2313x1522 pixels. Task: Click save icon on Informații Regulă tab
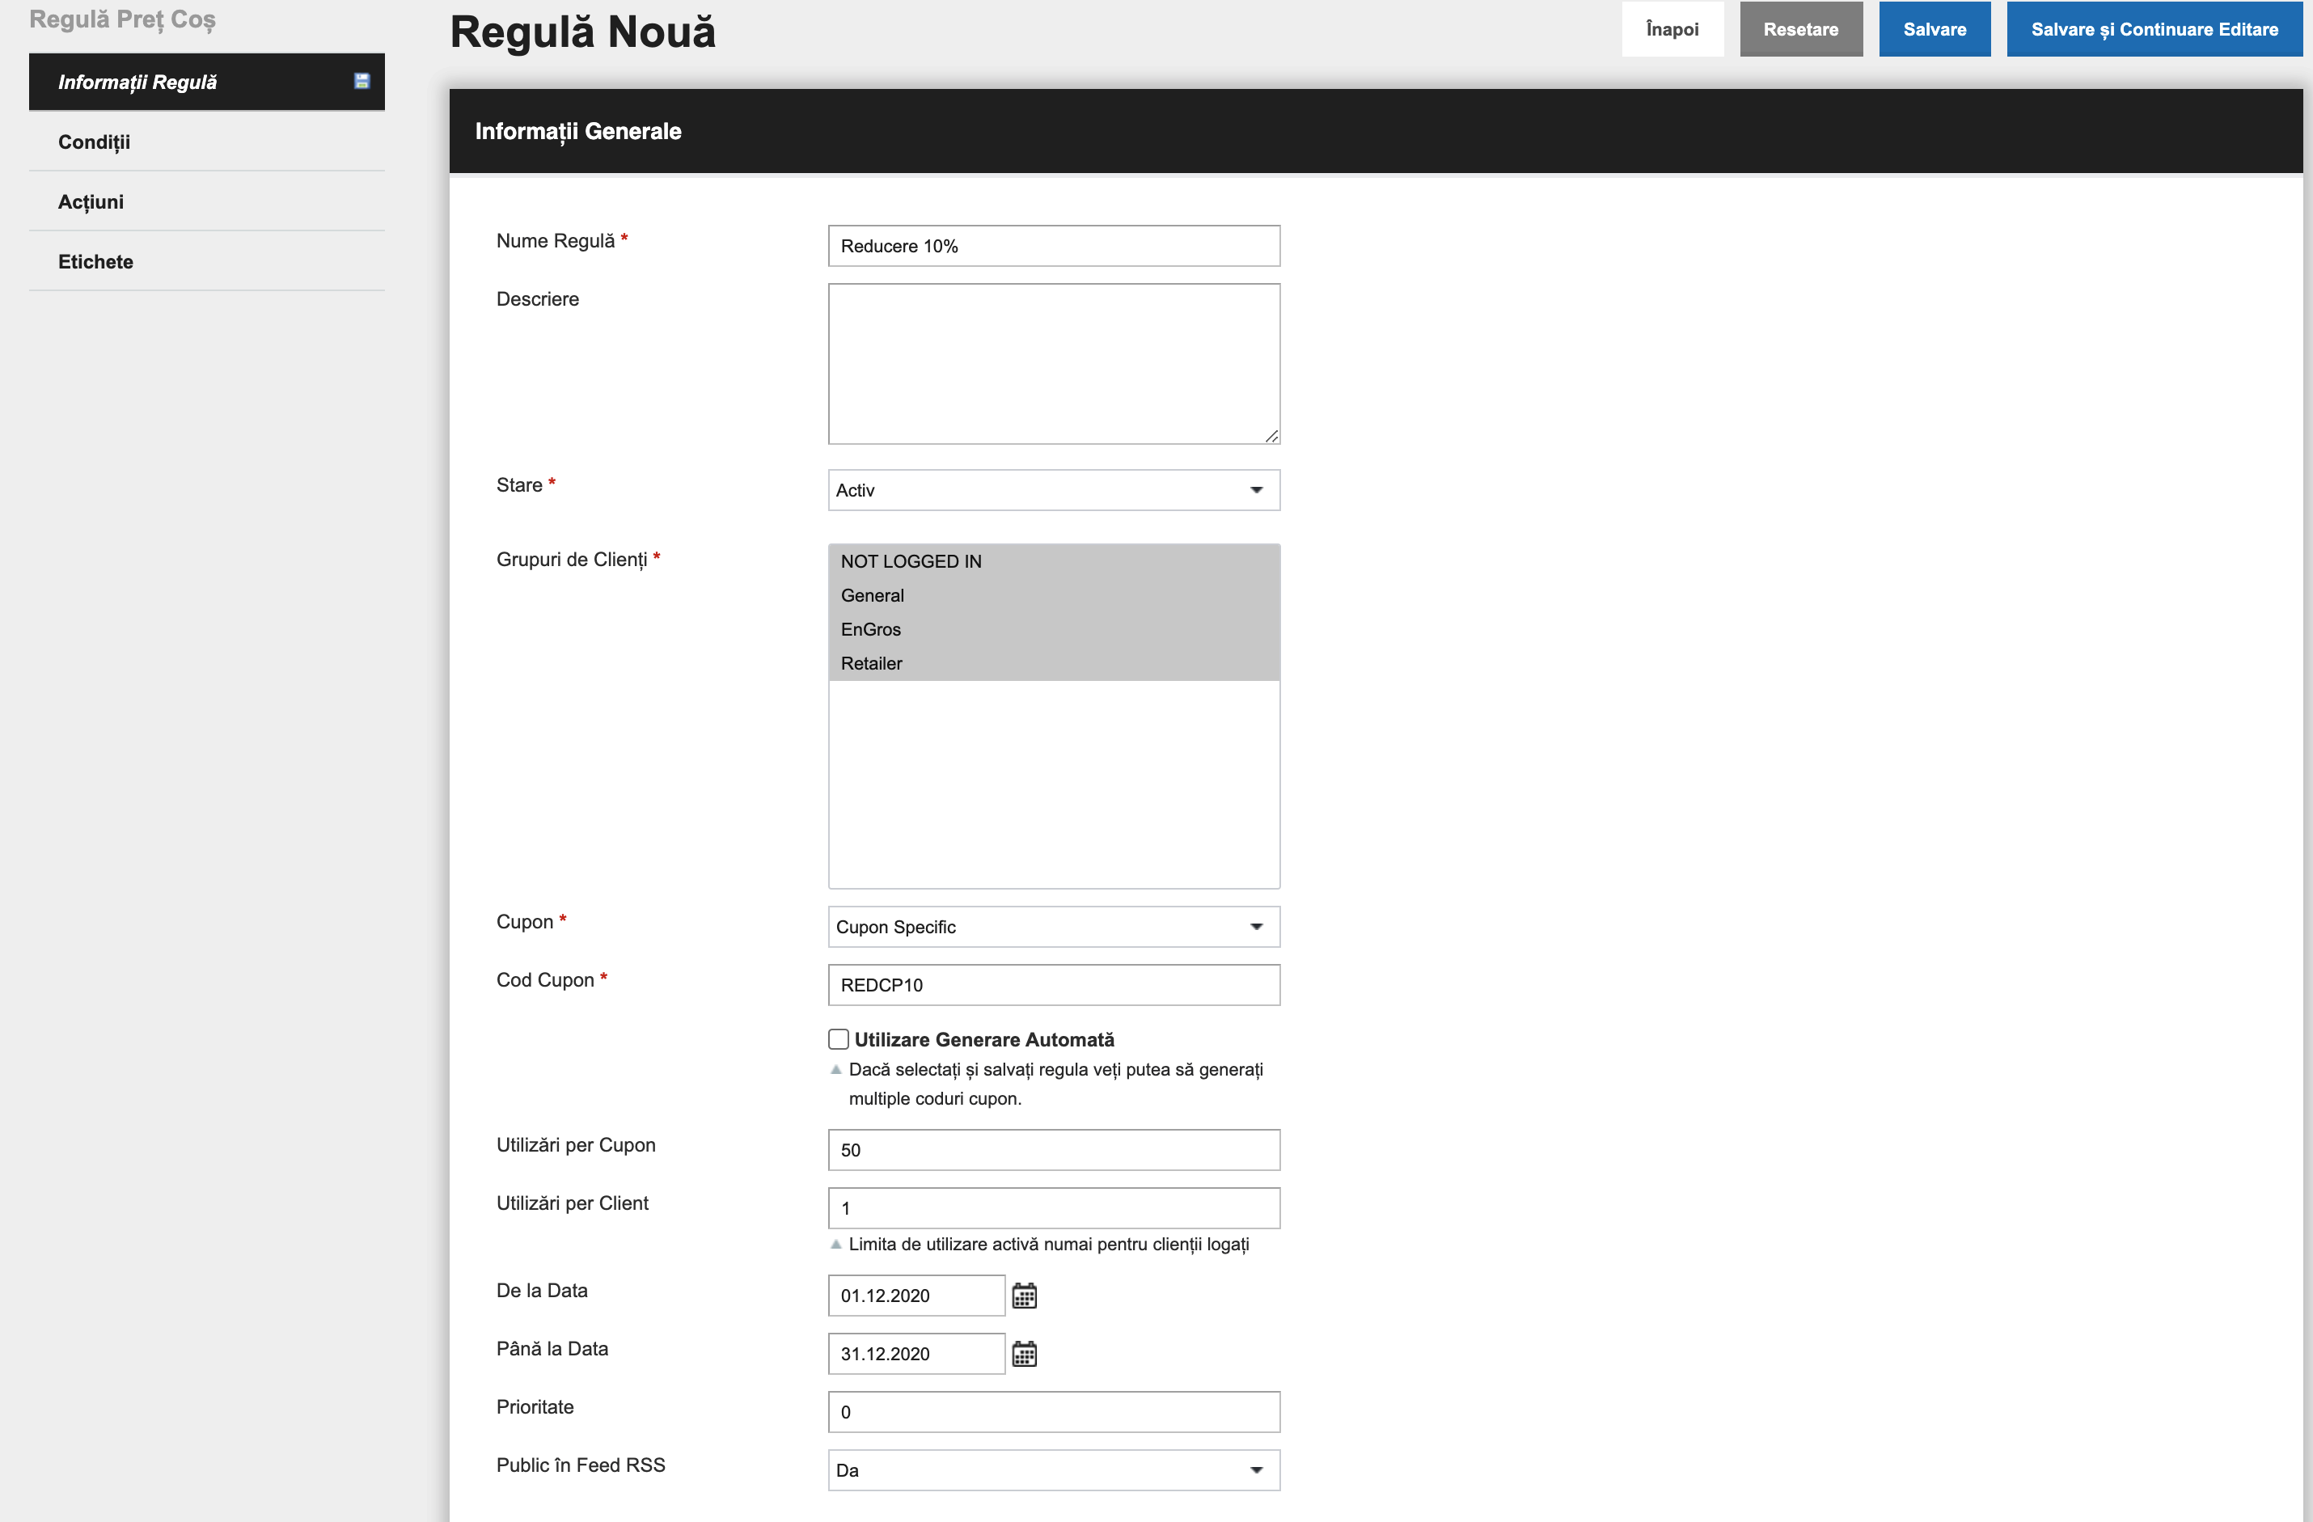[x=362, y=82]
